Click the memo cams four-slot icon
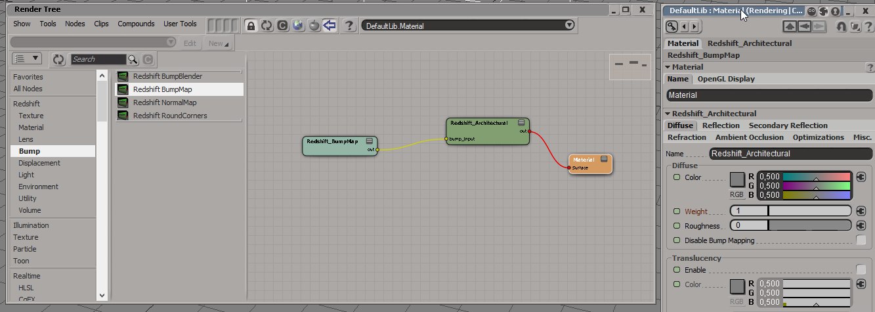 point(222,26)
